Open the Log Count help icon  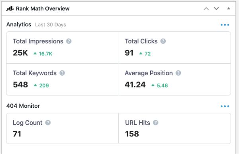48,123
